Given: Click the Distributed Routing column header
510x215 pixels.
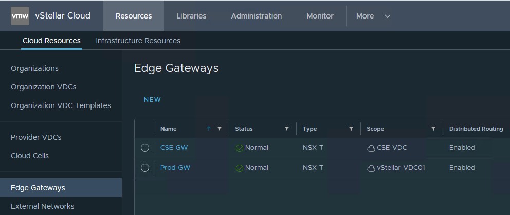Looking at the screenshot, I should [476, 129].
